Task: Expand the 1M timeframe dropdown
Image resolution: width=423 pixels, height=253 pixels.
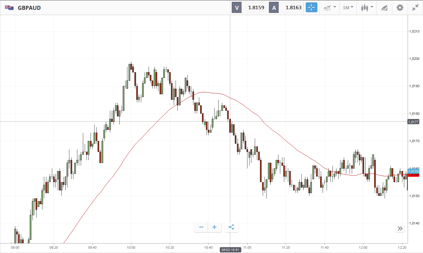Action: pyautogui.click(x=348, y=8)
